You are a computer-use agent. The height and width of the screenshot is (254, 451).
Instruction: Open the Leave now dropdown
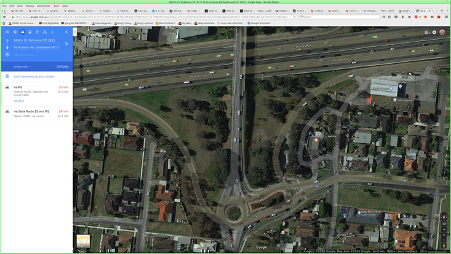(x=22, y=66)
